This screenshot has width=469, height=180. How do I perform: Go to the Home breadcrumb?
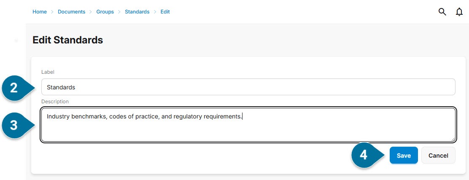(x=40, y=12)
